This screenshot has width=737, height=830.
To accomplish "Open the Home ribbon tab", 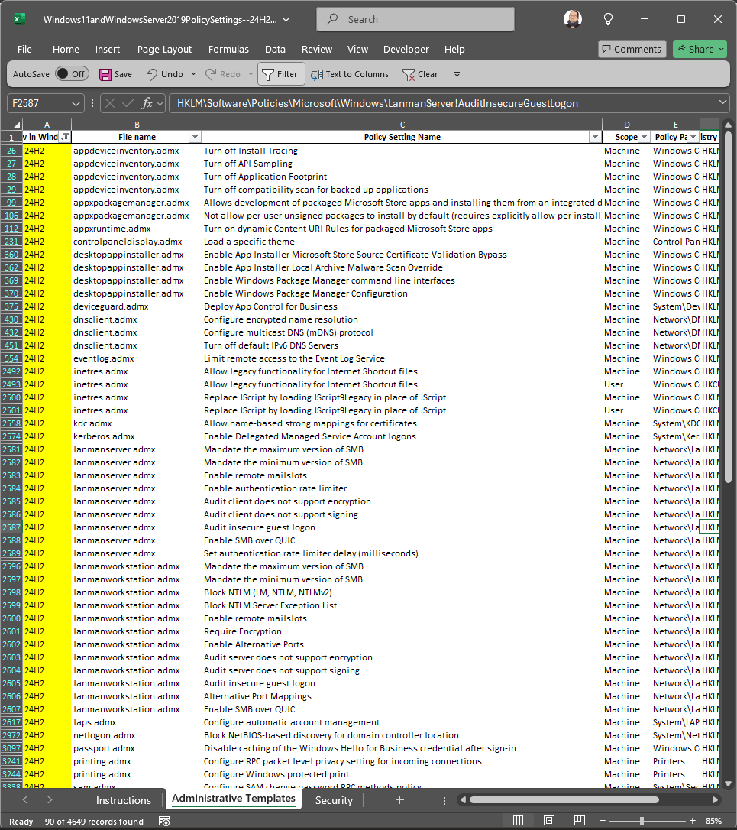I will coord(66,49).
